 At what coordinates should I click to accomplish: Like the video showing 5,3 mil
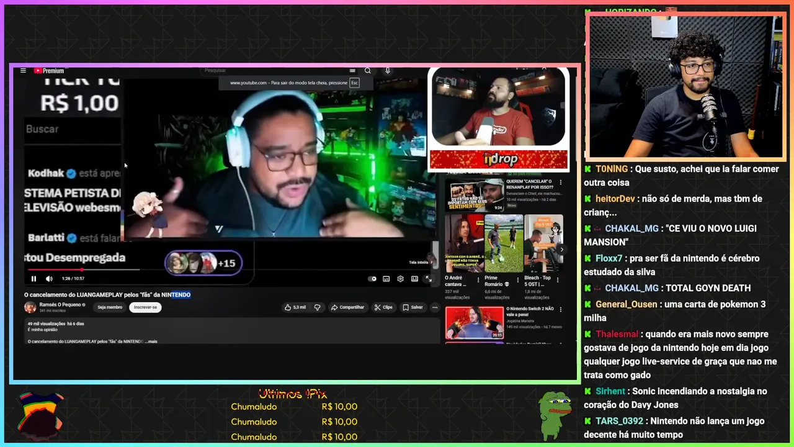(295, 307)
